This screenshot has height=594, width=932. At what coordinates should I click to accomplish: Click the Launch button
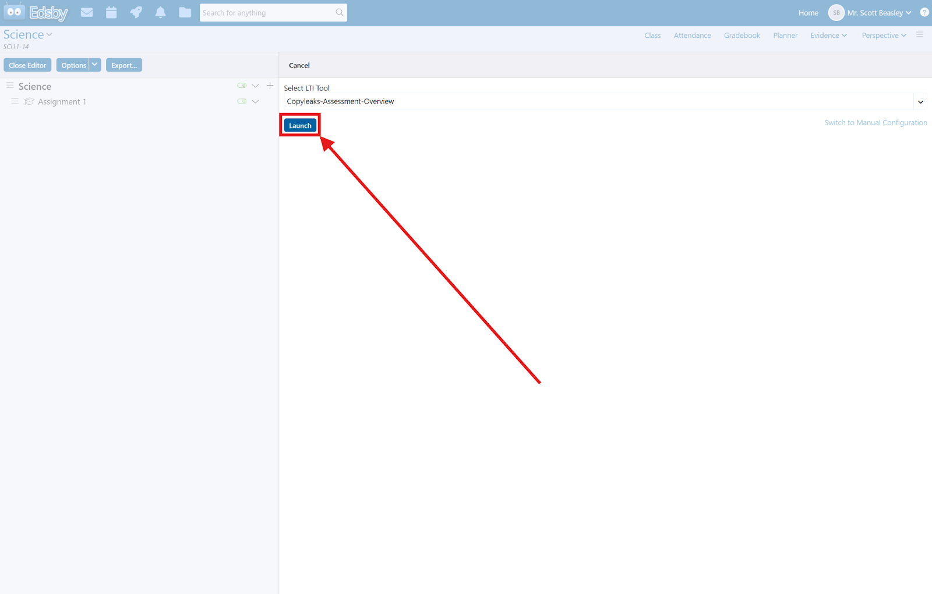tap(300, 125)
